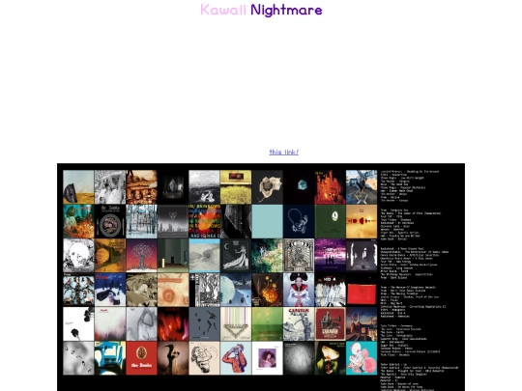This screenshot has width=522, height=391.
Task: Click the In Rainbows album cover
Action: (x=204, y=221)
